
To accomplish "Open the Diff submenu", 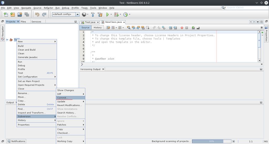I will pos(70,94).
